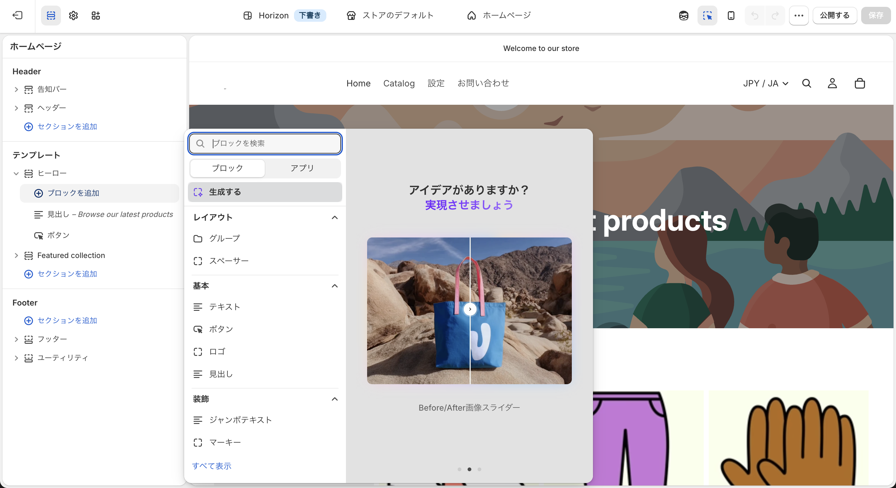Open the more options ellipsis menu
896x488 pixels.
point(799,15)
